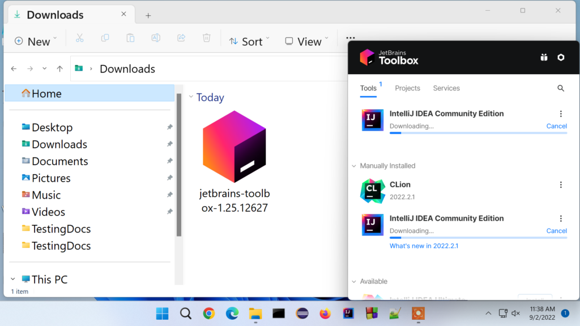
Task: Select the Copy icon in Explorer toolbar
Action: click(x=105, y=38)
